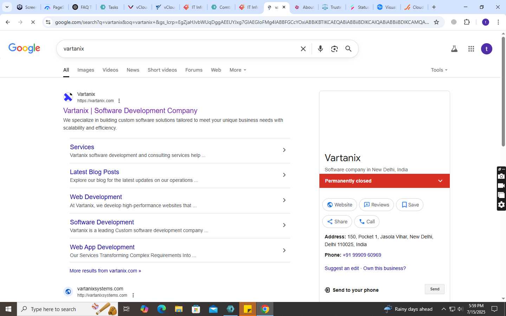The width and height of the screenshot is (506, 316).
Task: Open the Chrome extensions puzzle icon
Action: (x=467, y=22)
